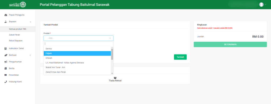This screenshot has height=104, width=271.
Task: Open Pengumuman menu item
Action: click(15, 62)
